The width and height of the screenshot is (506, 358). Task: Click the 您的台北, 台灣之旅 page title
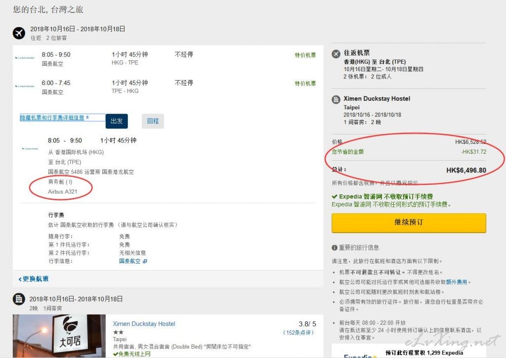pyautogui.click(x=48, y=9)
